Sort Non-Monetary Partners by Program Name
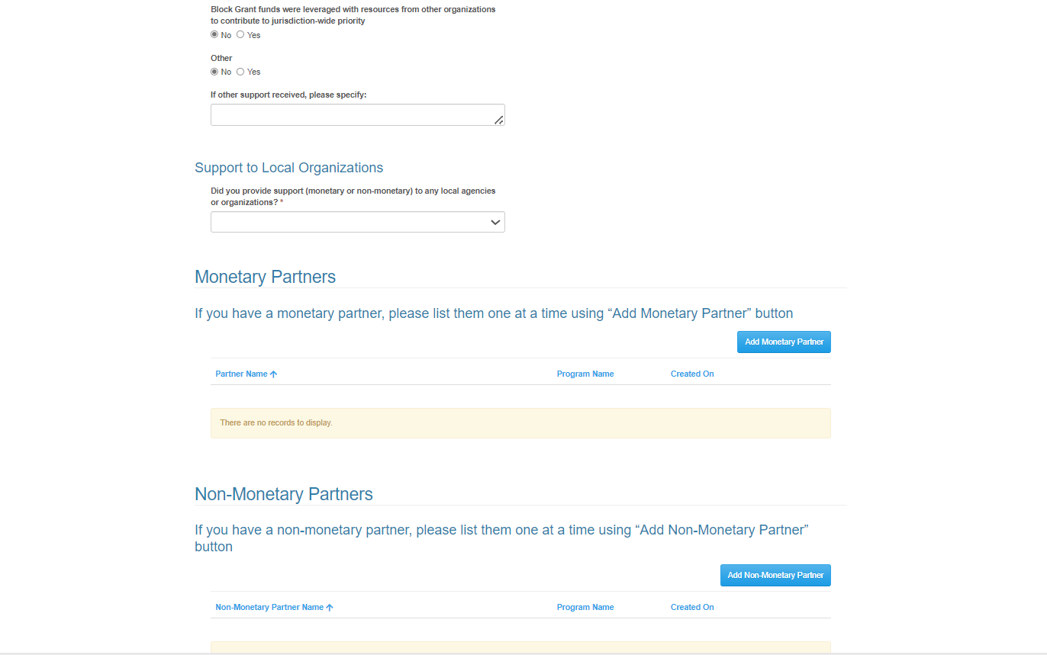This screenshot has width=1047, height=655. [585, 608]
